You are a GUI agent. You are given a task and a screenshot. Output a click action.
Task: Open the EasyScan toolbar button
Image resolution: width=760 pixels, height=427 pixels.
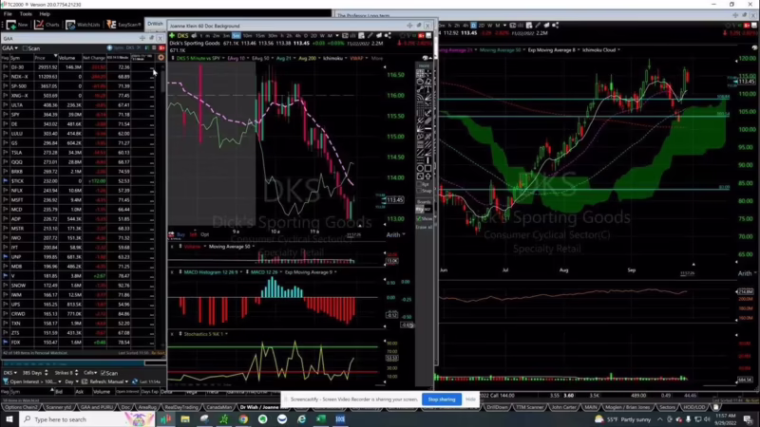[x=124, y=25]
